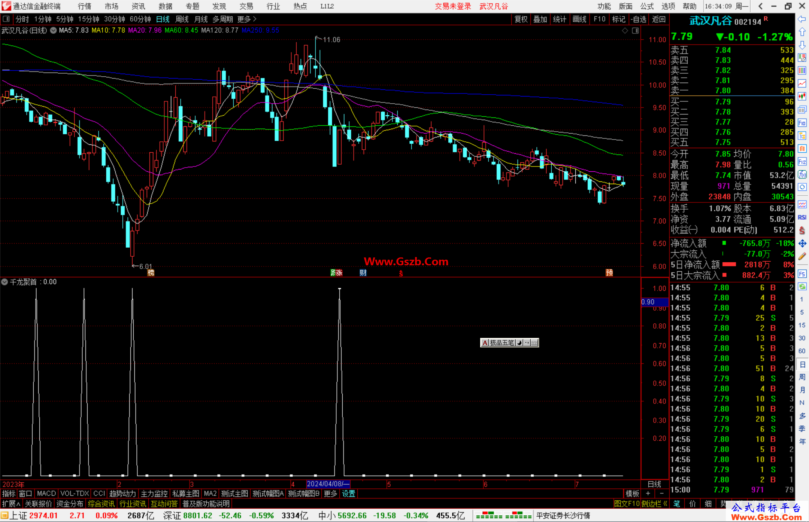Screen dimensions: 809x522
Task: Switch to the 笔 tick tab below the trade list
Action: click(x=676, y=504)
